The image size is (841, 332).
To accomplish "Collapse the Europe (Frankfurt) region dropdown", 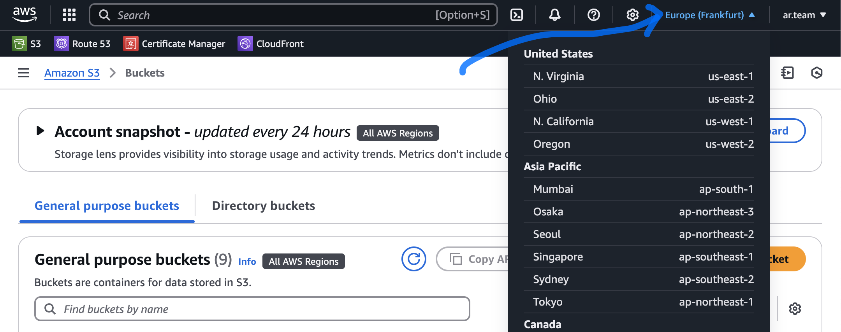I will click(x=709, y=15).
